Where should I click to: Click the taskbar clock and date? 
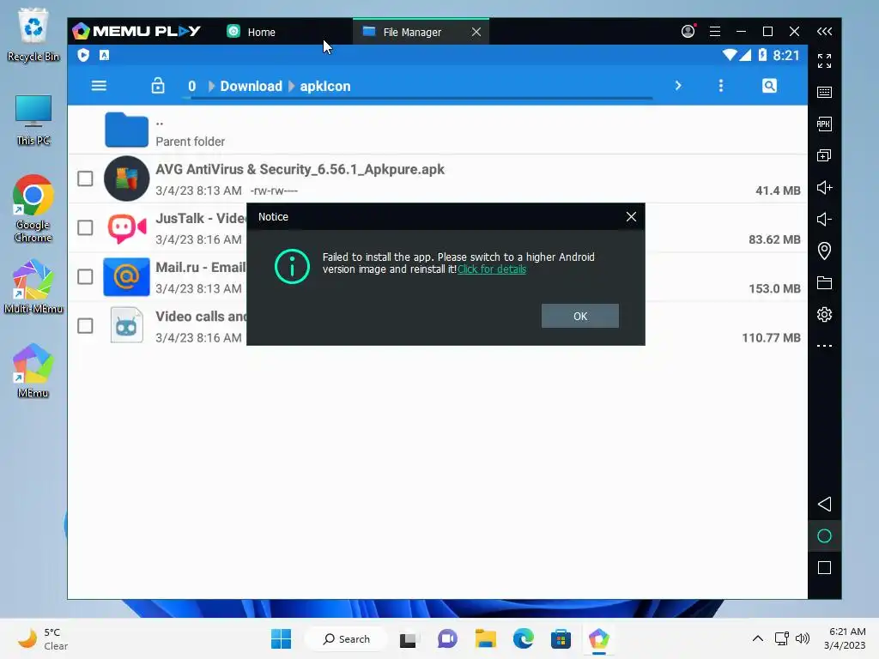(x=845, y=638)
